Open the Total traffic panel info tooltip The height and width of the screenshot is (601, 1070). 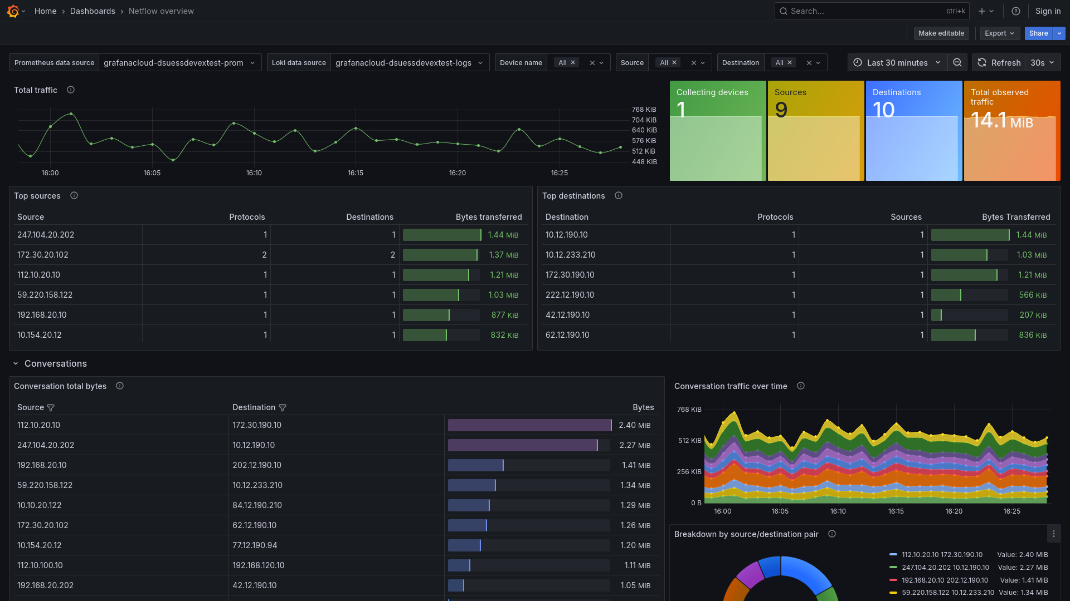[71, 90]
